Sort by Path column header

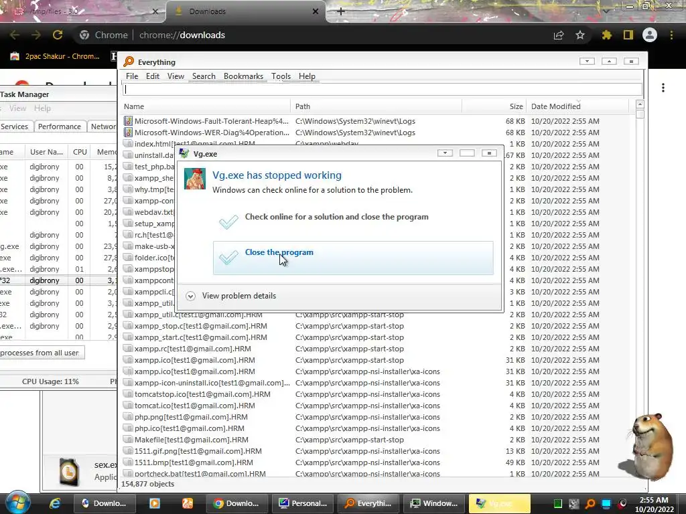point(376,106)
